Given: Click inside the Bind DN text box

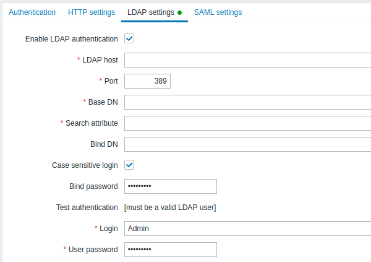Looking at the screenshot, I should [247, 144].
